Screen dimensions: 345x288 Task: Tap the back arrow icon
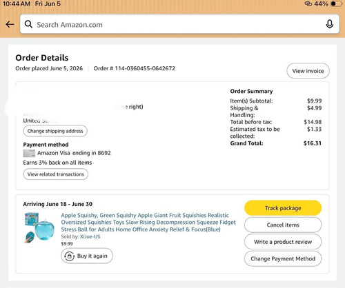click(x=10, y=24)
